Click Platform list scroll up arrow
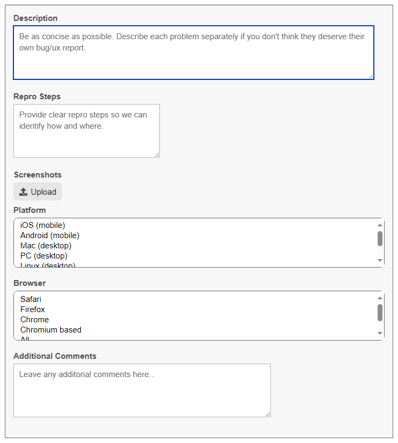The height and width of the screenshot is (443, 398). point(380,225)
